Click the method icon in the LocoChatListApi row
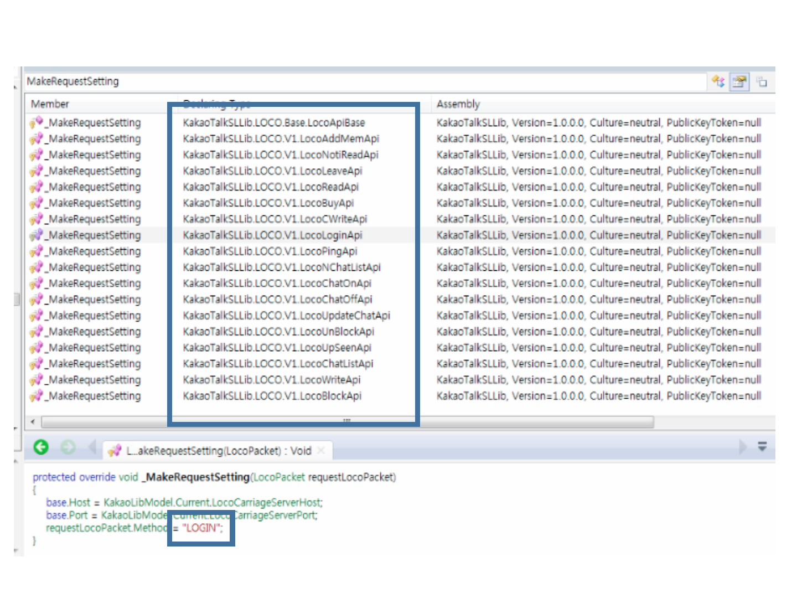This screenshot has height=598, width=797. (37, 363)
